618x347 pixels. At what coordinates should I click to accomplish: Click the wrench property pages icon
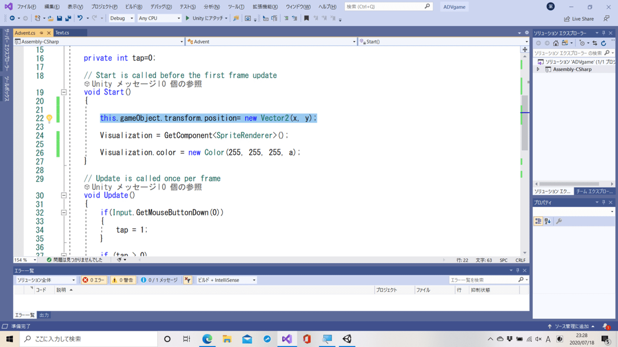[x=559, y=221]
